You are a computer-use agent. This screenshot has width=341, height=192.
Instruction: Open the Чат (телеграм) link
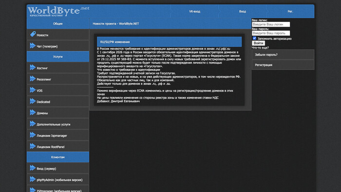(x=58, y=46)
